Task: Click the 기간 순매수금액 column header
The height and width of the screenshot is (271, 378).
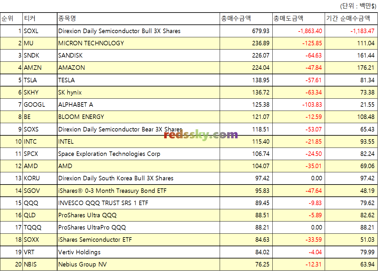Action: point(351,19)
